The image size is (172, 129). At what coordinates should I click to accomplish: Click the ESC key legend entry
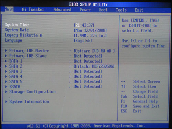124,111
